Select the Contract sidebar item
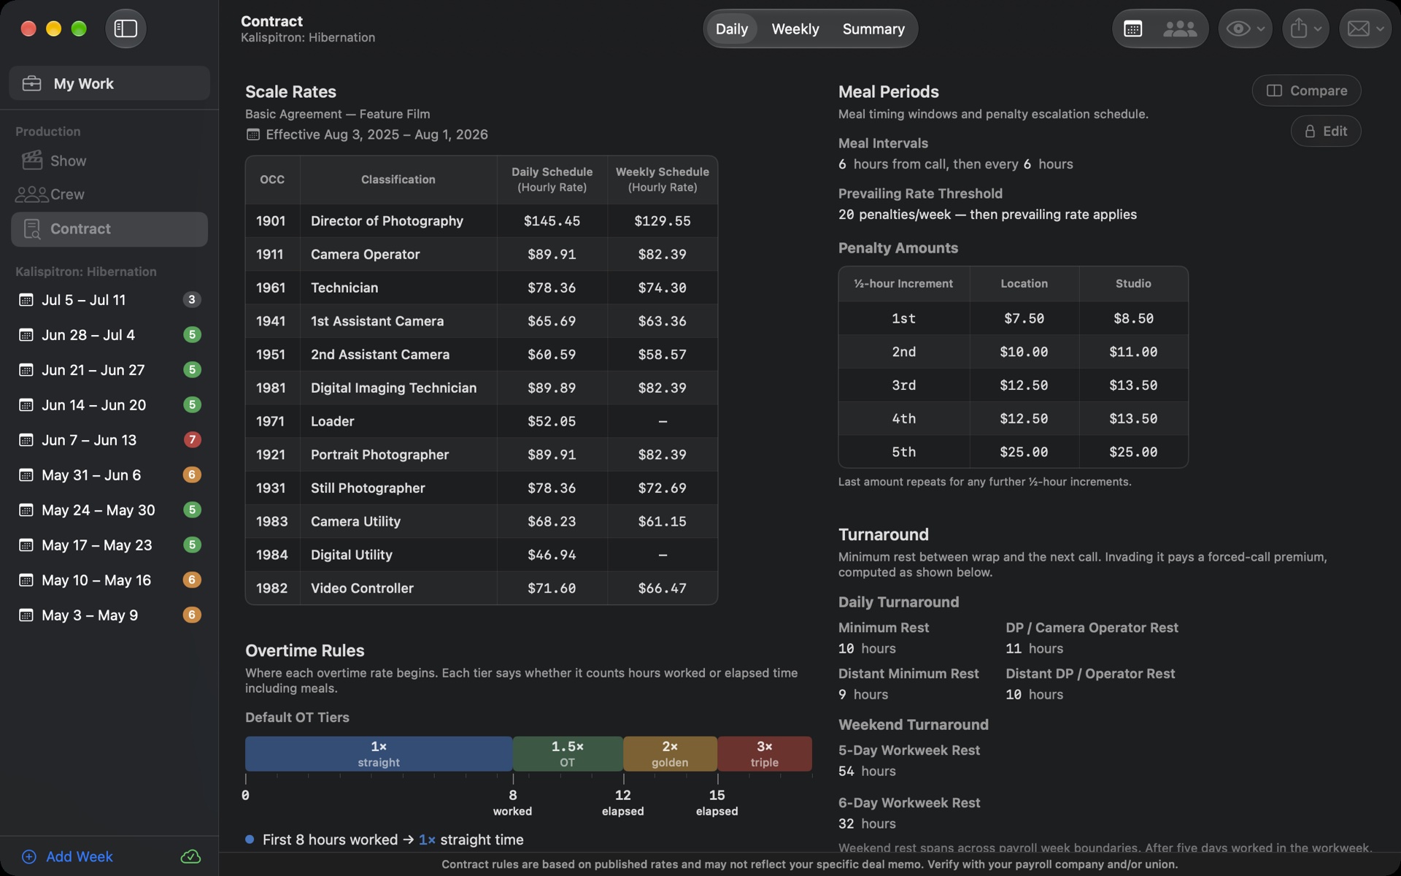Viewport: 1401px width, 876px height. click(x=109, y=229)
